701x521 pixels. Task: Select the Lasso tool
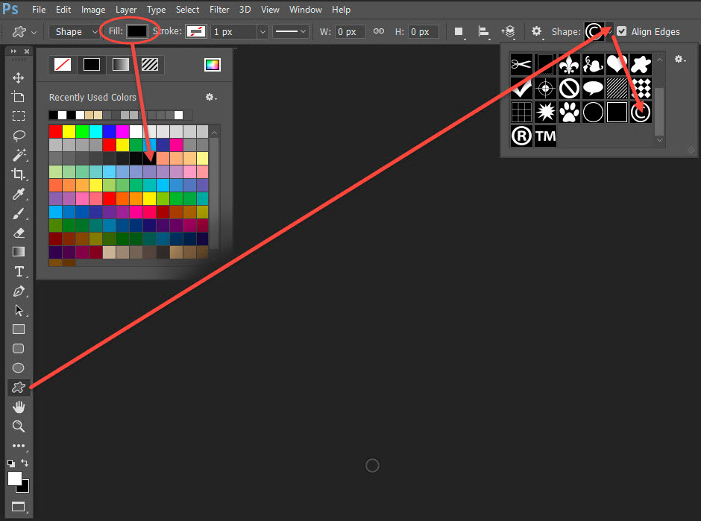pyautogui.click(x=19, y=136)
